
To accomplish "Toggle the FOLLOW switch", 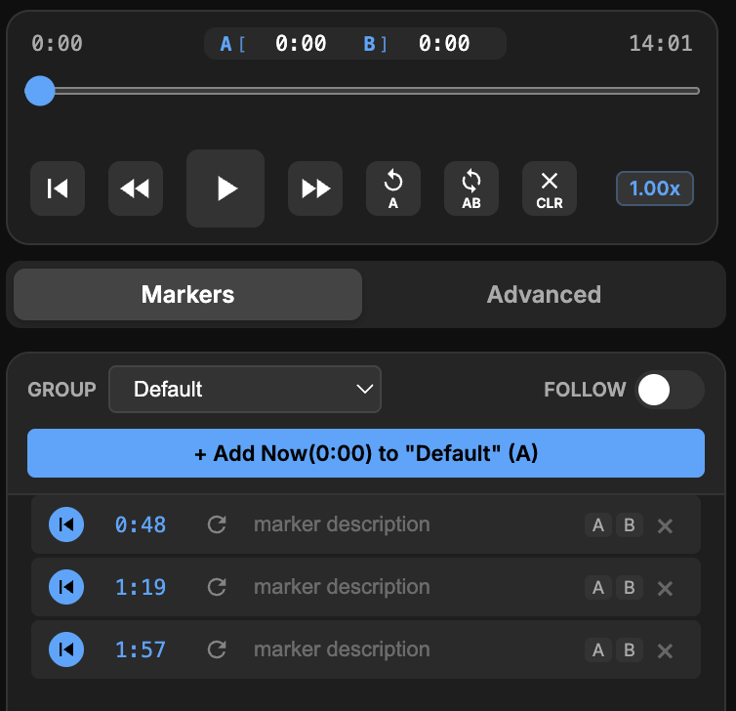I will pyautogui.click(x=670, y=390).
